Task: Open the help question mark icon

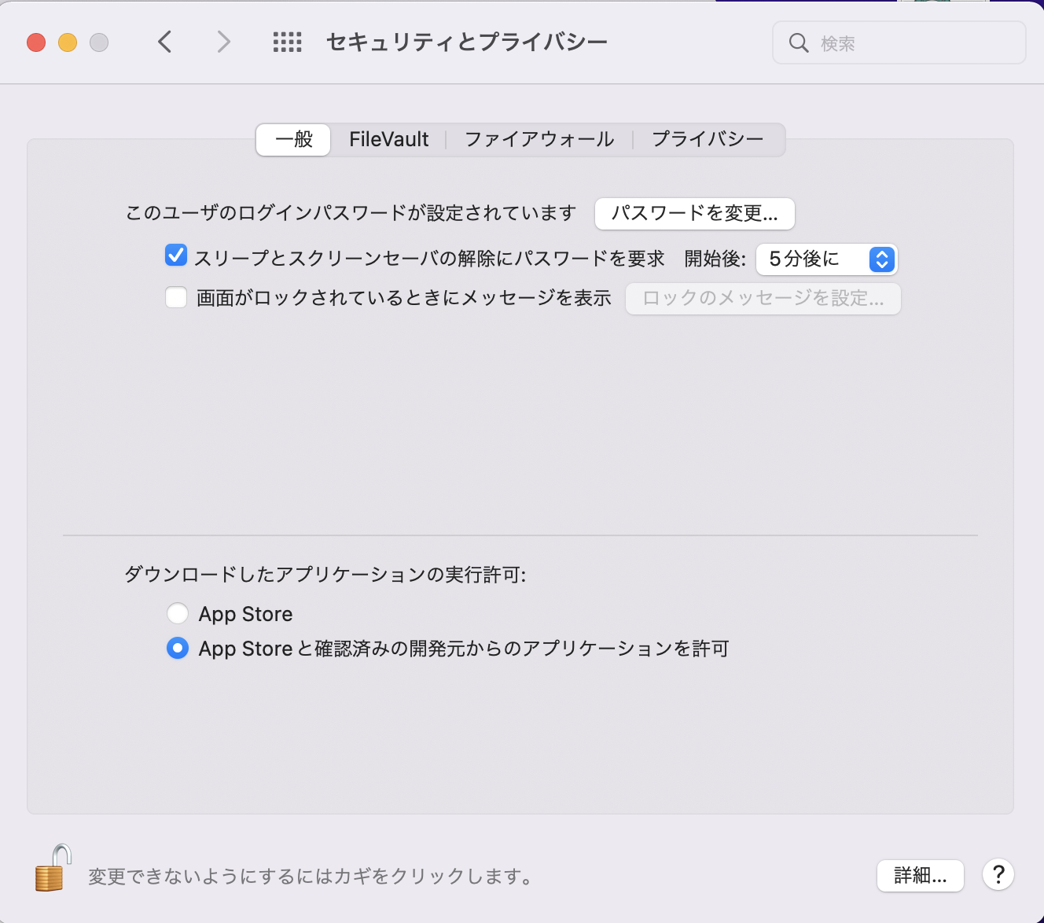Action: [x=998, y=875]
